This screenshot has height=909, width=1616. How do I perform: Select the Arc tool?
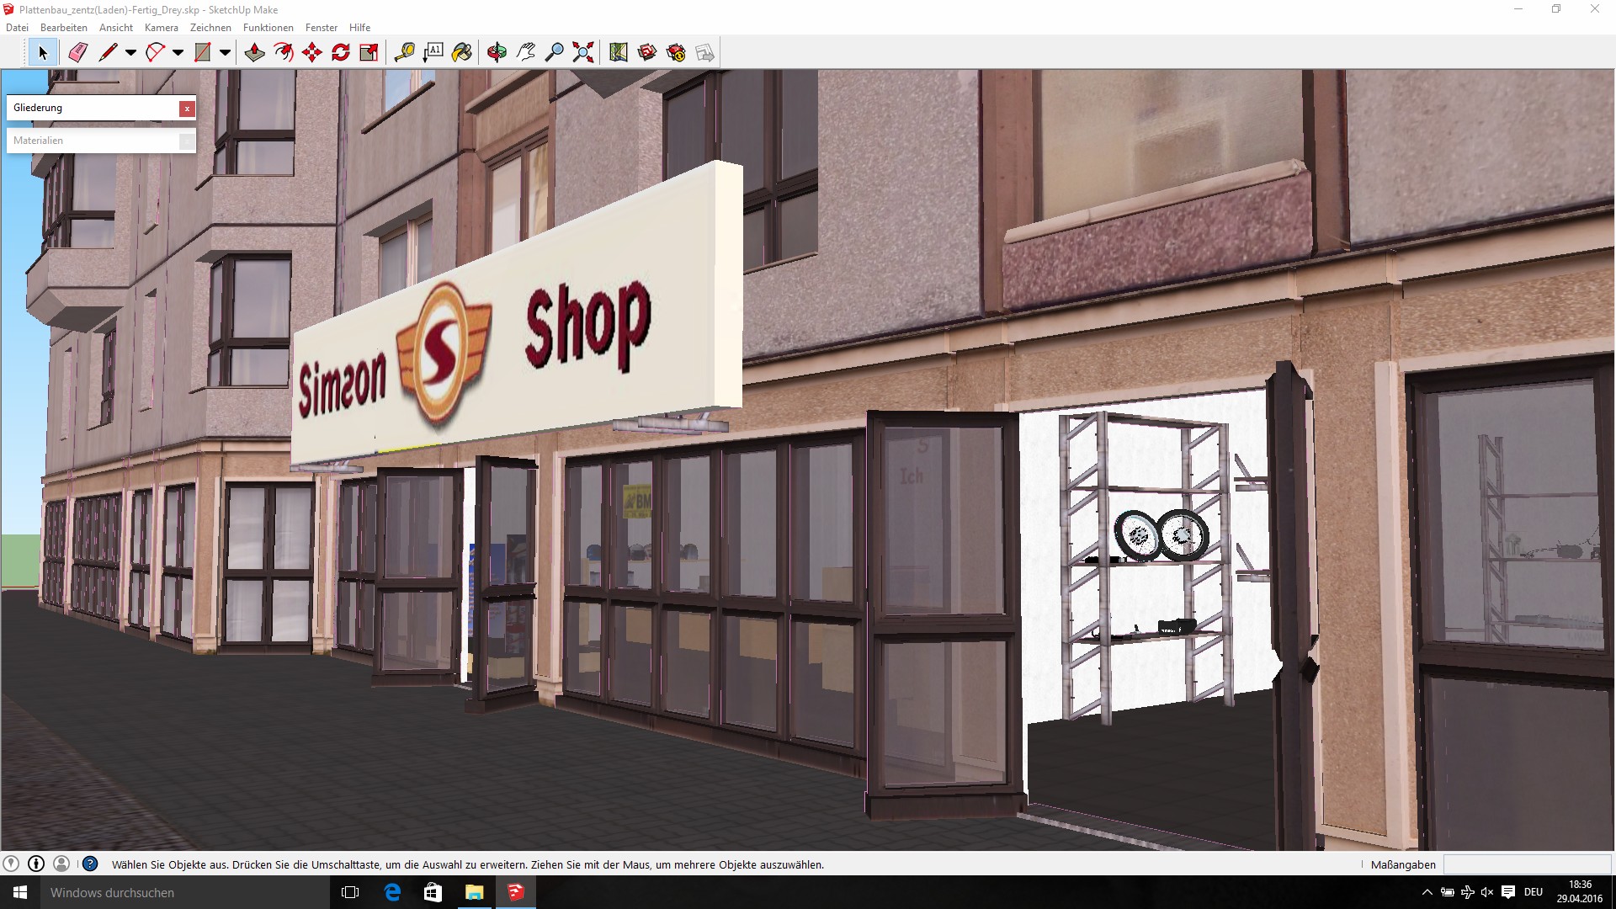155,53
